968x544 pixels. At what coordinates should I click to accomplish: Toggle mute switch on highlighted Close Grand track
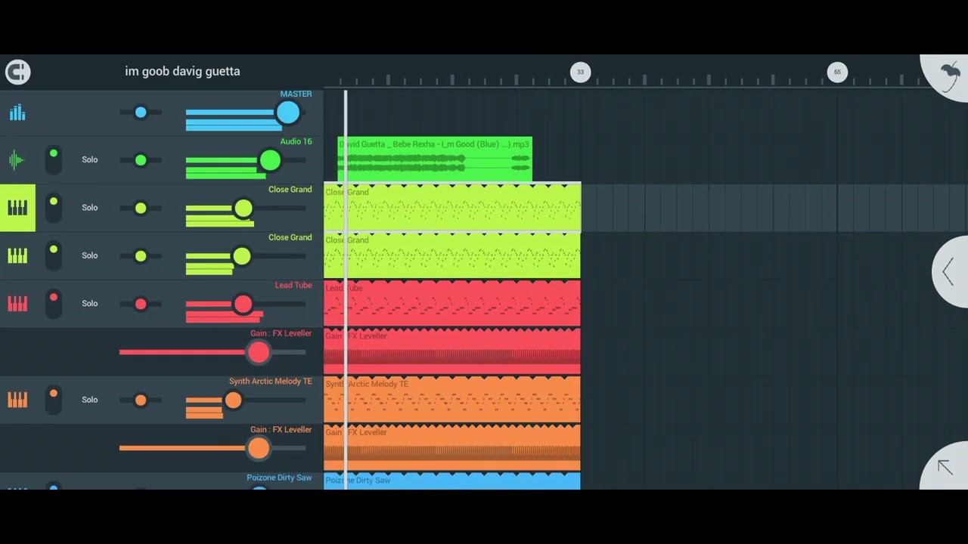pos(53,208)
